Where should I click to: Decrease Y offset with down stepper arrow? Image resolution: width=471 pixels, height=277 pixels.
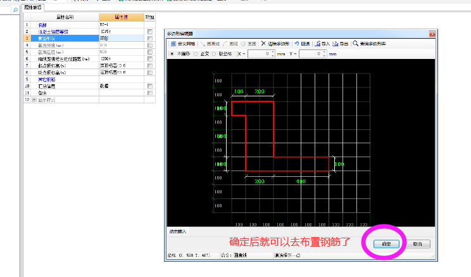tap(324, 56)
